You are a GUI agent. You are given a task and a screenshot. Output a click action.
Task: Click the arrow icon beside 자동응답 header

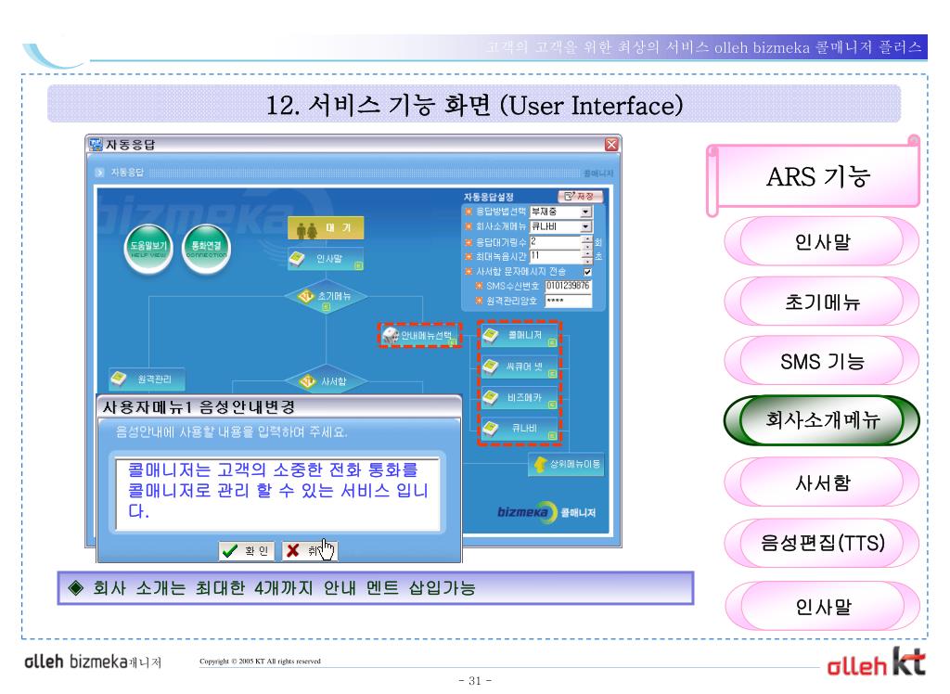(x=100, y=173)
